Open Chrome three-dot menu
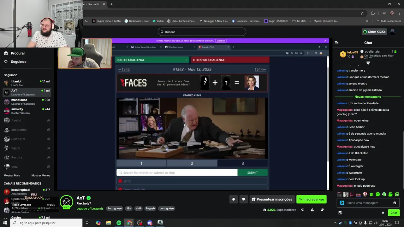Image resolution: width=404 pixels, height=227 pixels. 399,13
